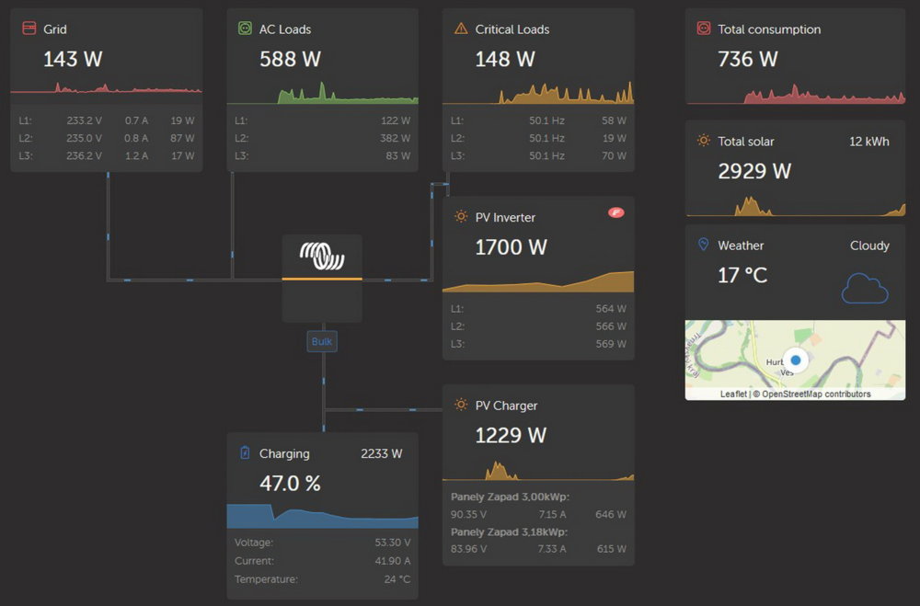Screen dimensions: 920x606
Task: Click the blue battery charge history graph
Action: 322,516
